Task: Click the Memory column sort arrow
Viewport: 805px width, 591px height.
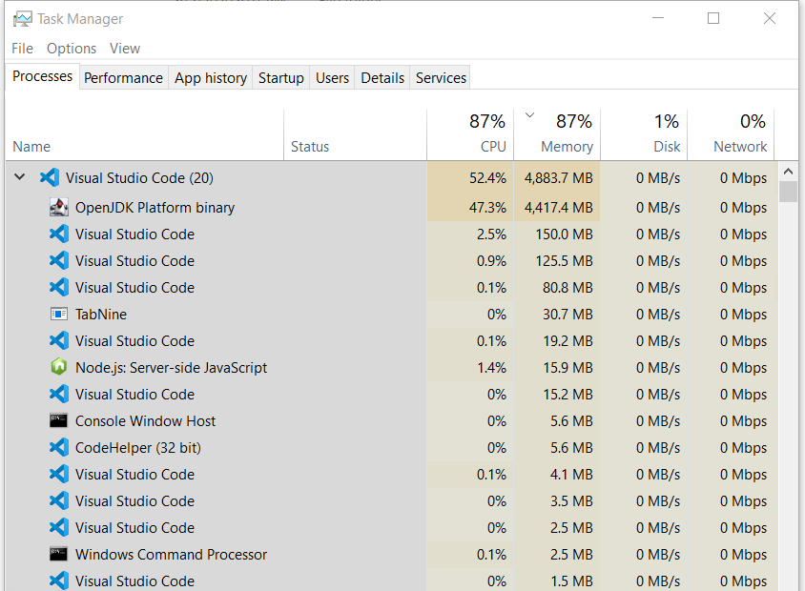Action: (x=529, y=113)
